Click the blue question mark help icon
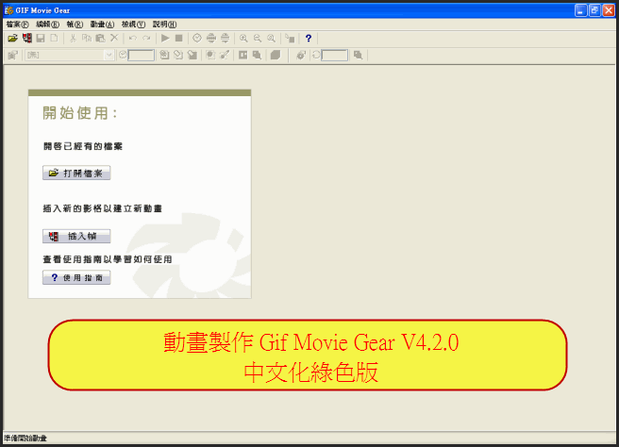 click(x=309, y=38)
